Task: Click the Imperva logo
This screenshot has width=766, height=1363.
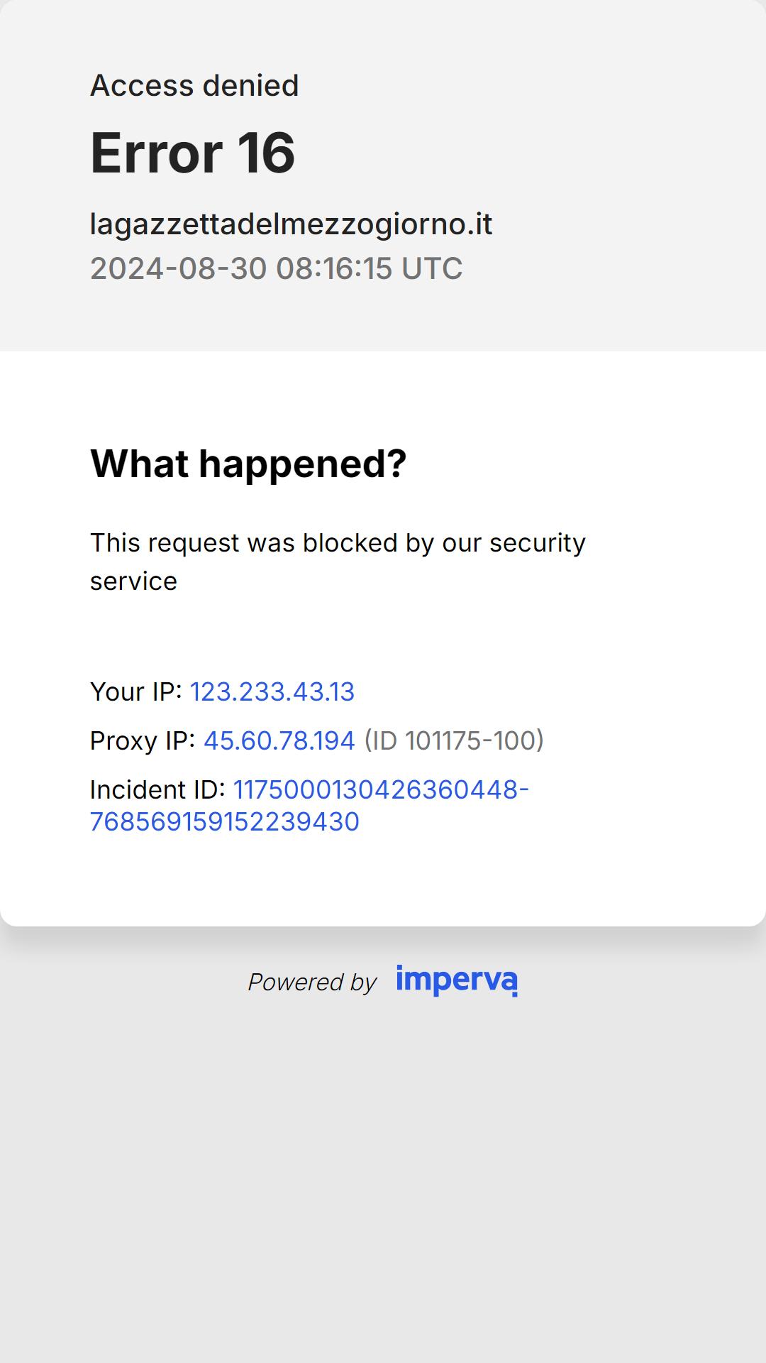Action: coord(457,980)
